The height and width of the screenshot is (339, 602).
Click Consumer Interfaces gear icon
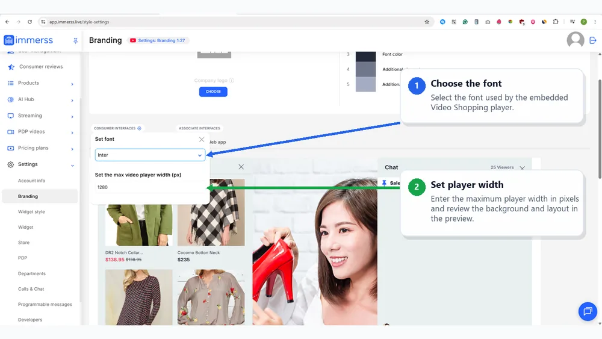(140, 128)
